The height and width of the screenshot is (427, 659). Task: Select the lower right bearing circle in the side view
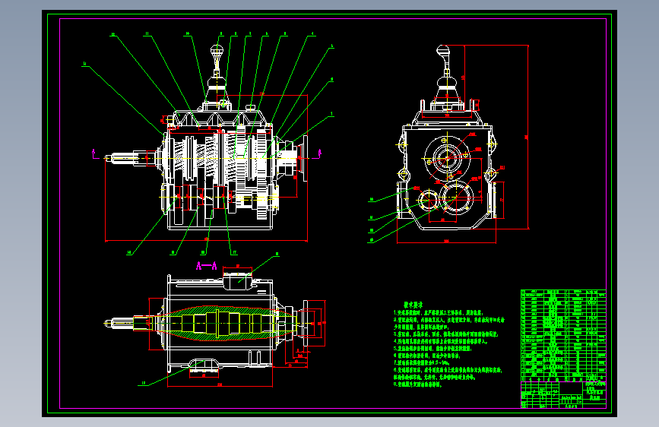(456, 198)
